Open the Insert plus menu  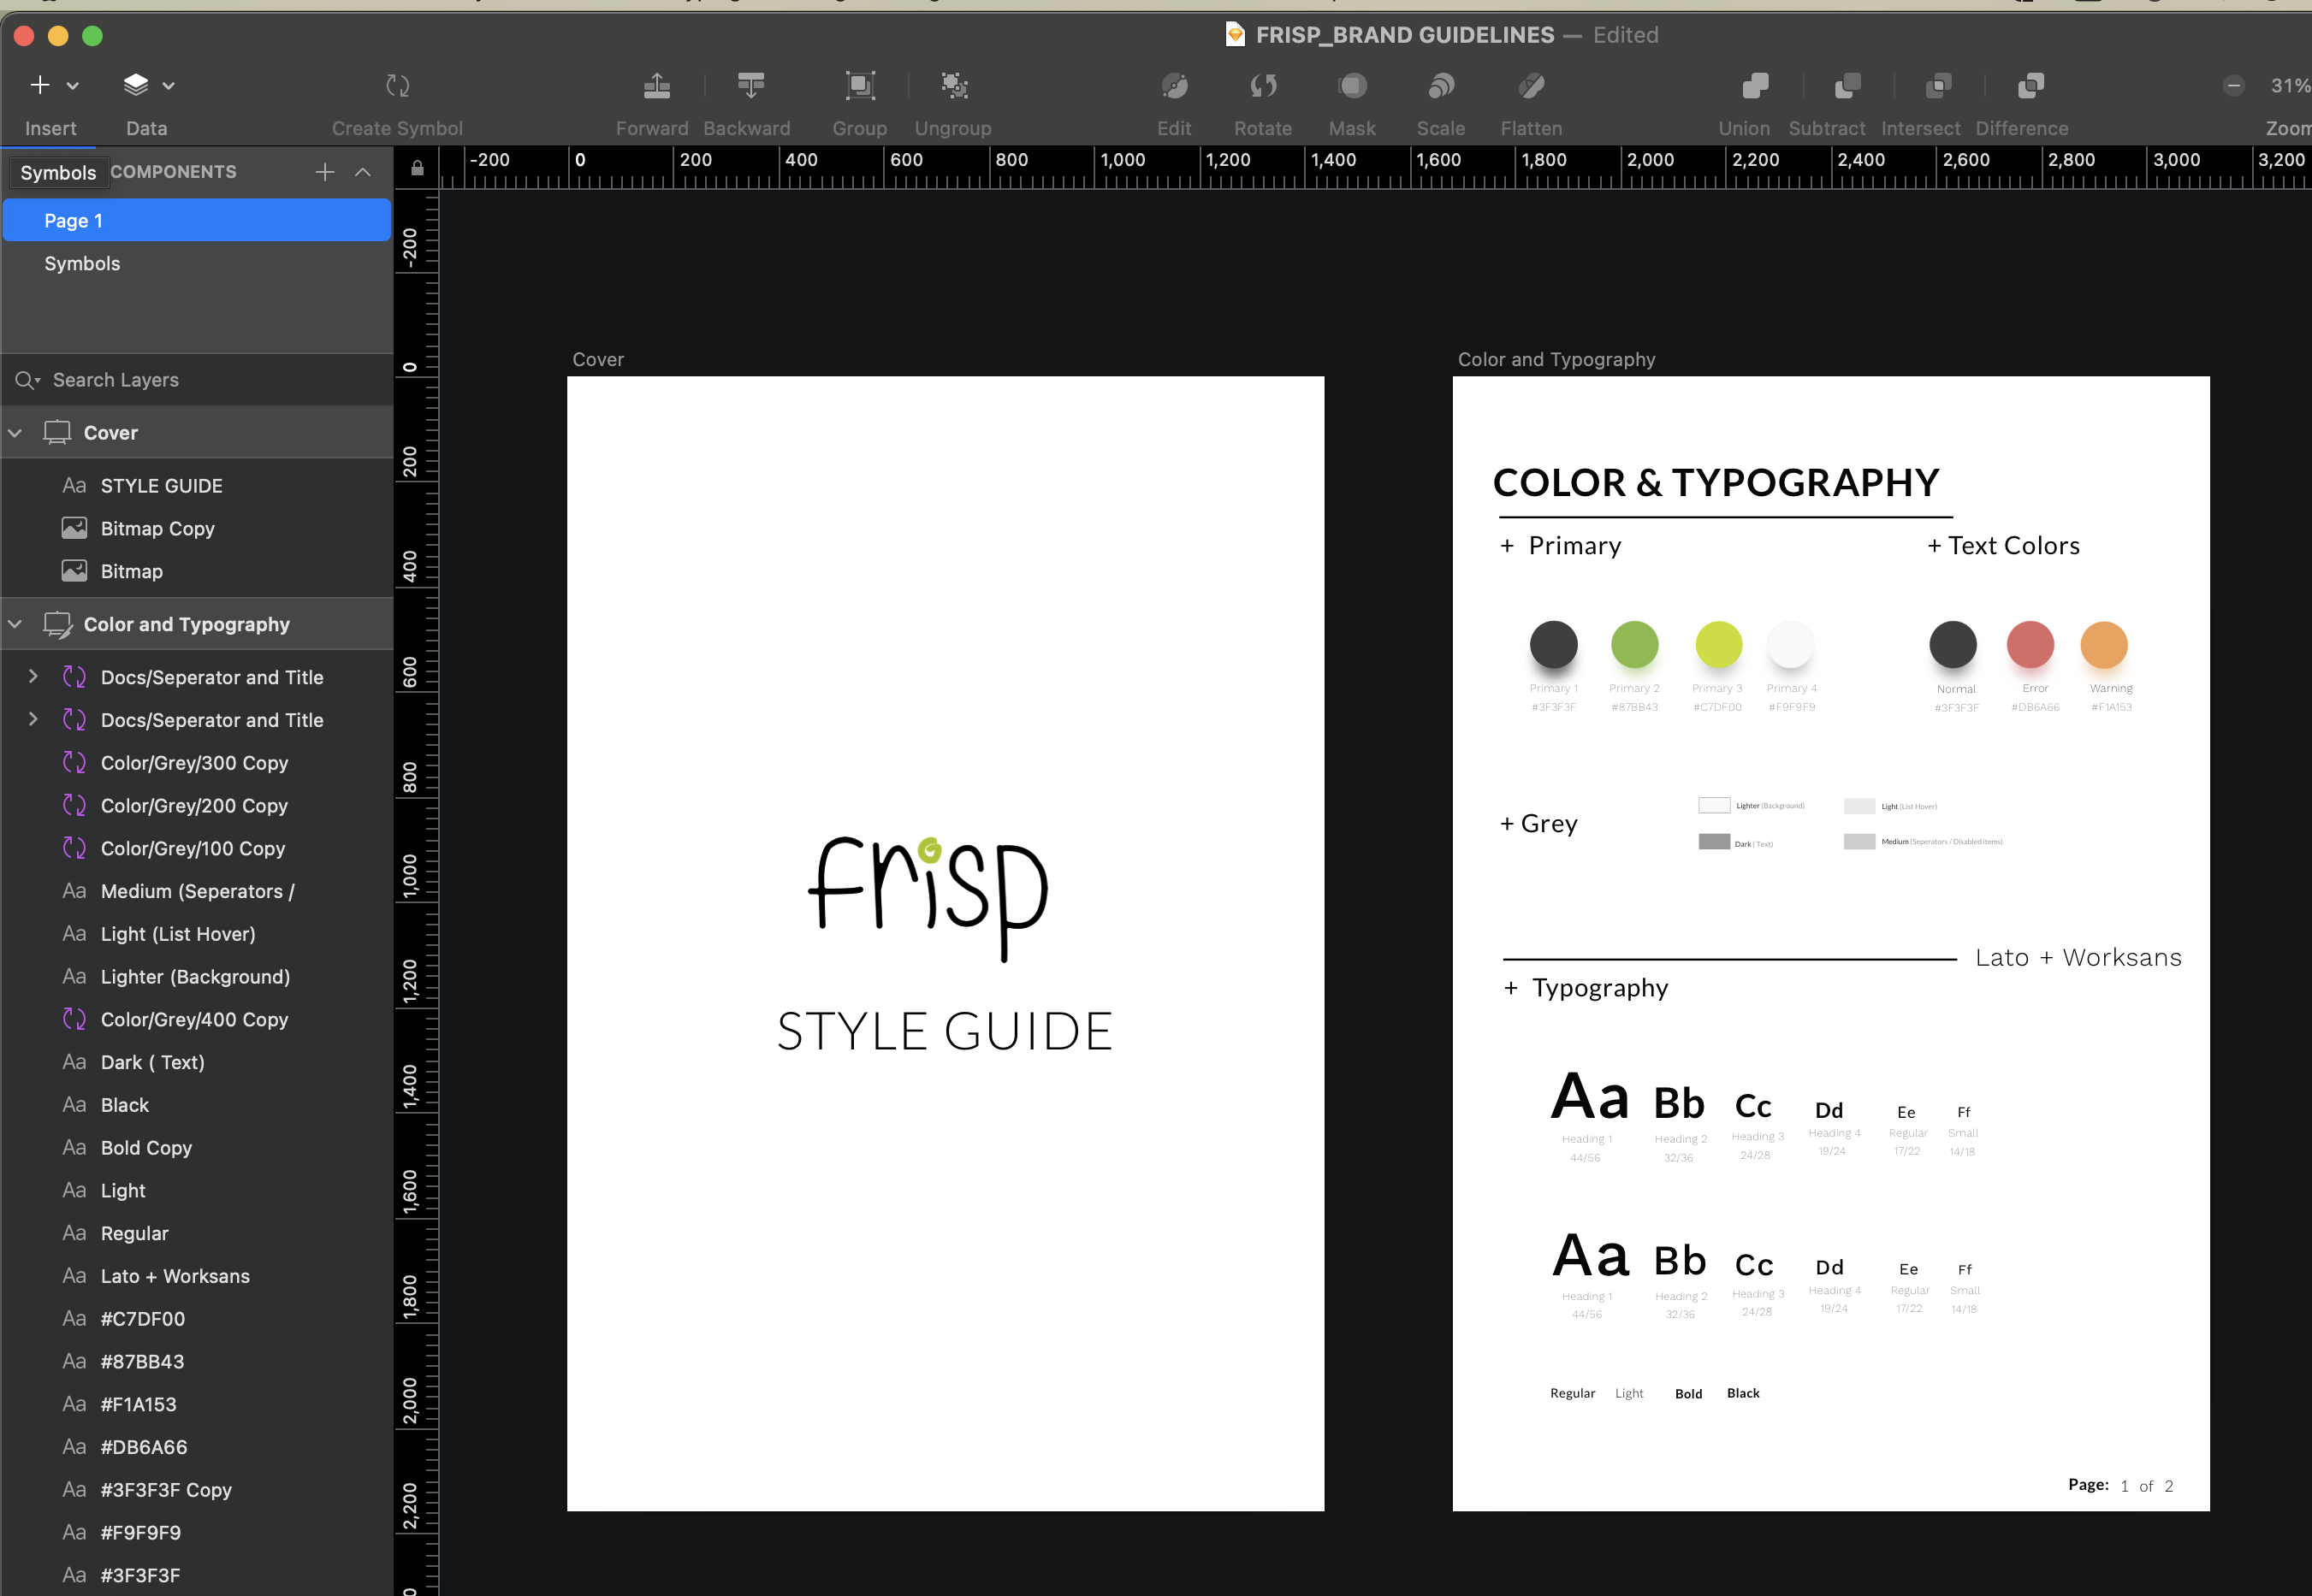click(x=40, y=85)
